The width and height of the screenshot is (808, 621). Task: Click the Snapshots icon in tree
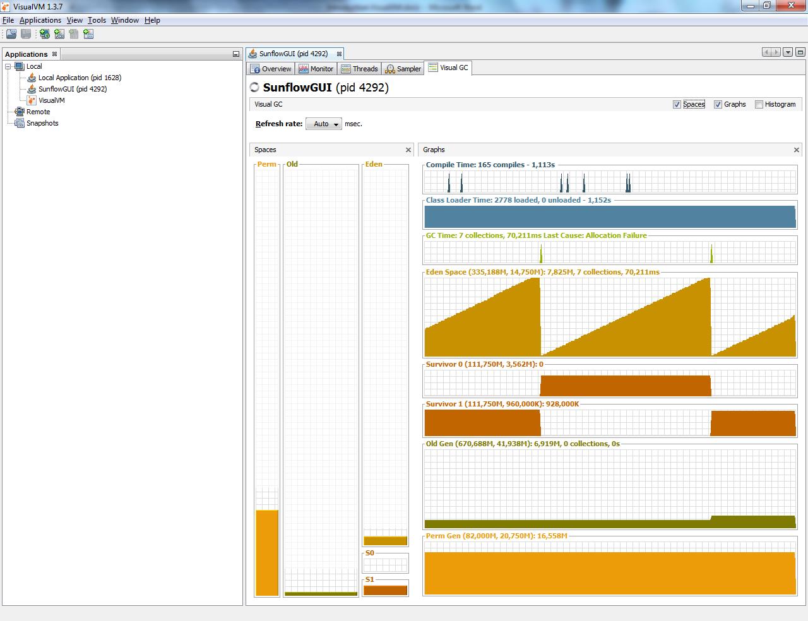pyautogui.click(x=20, y=123)
